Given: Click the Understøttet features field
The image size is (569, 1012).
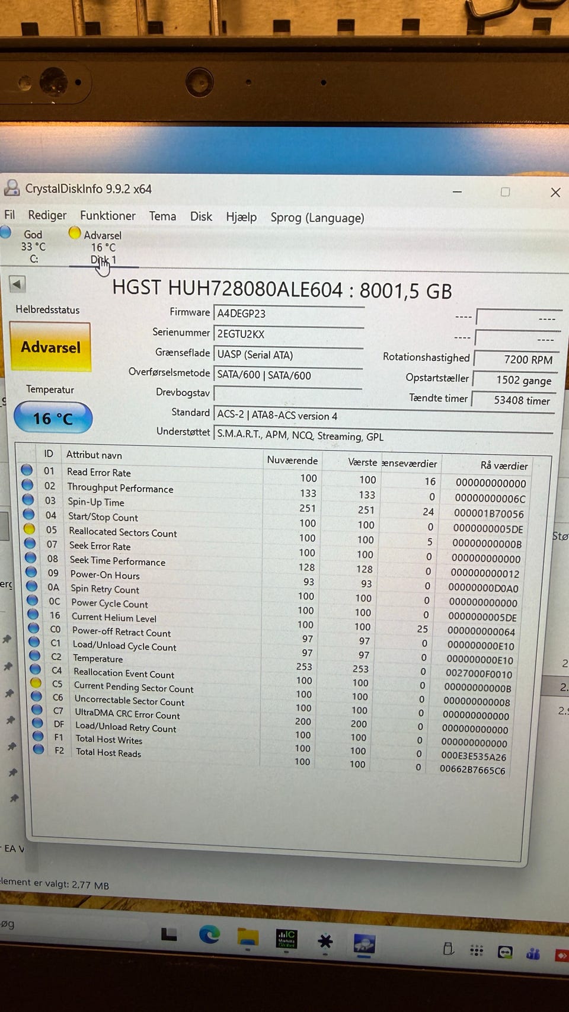Looking at the screenshot, I should (383, 437).
